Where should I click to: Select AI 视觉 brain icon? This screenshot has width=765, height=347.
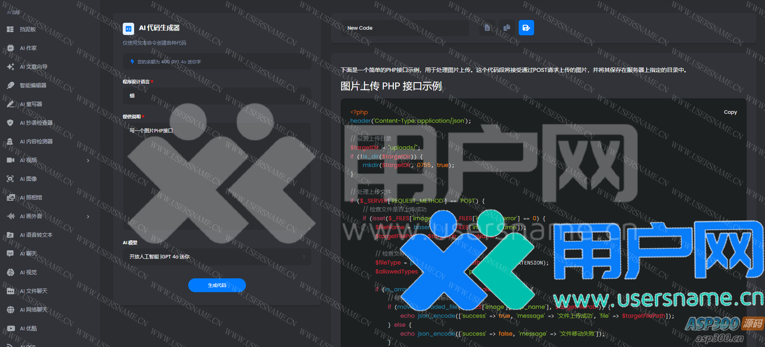(11, 272)
